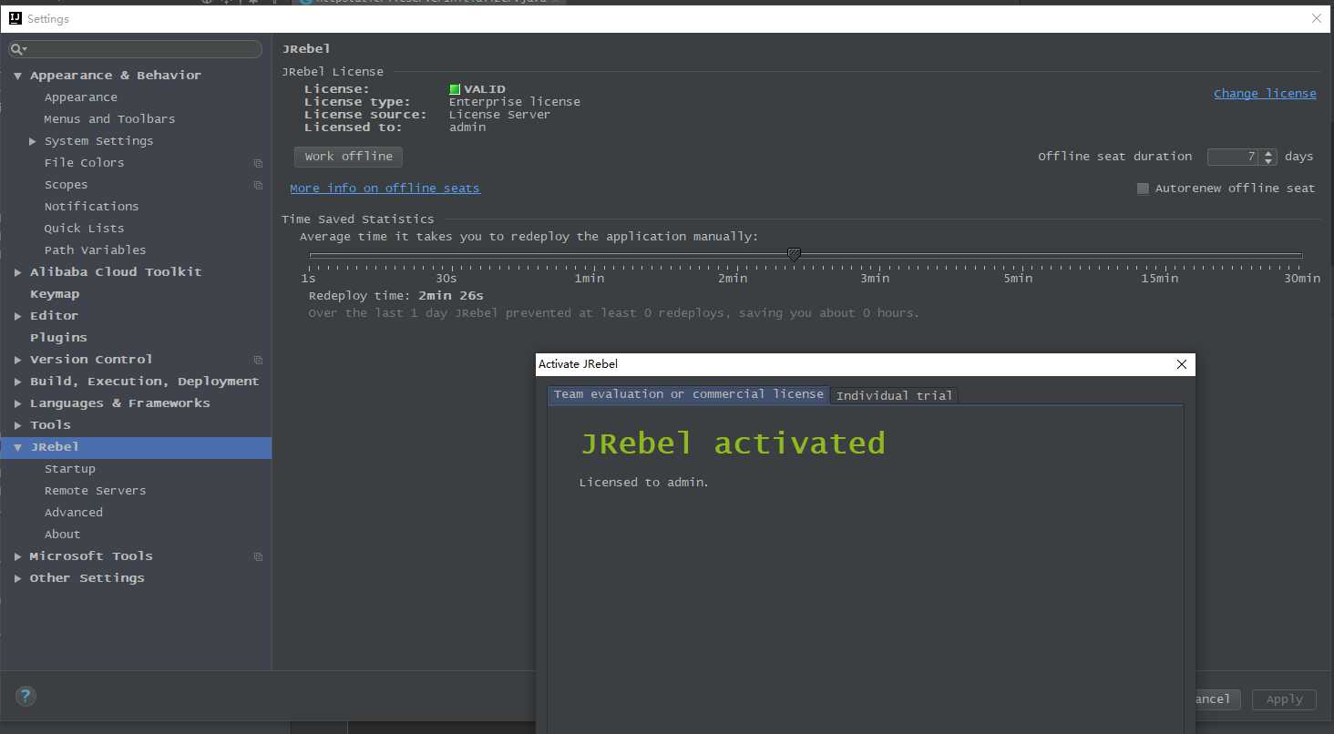Open JRebel Advanced settings

pos(73,513)
